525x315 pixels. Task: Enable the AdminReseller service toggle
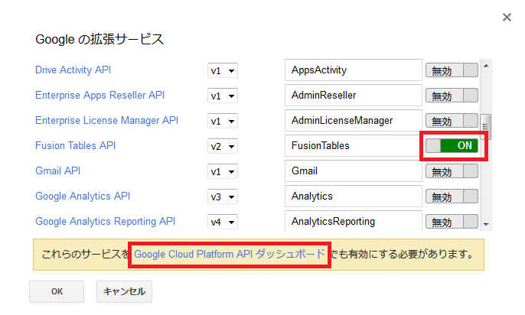452,96
